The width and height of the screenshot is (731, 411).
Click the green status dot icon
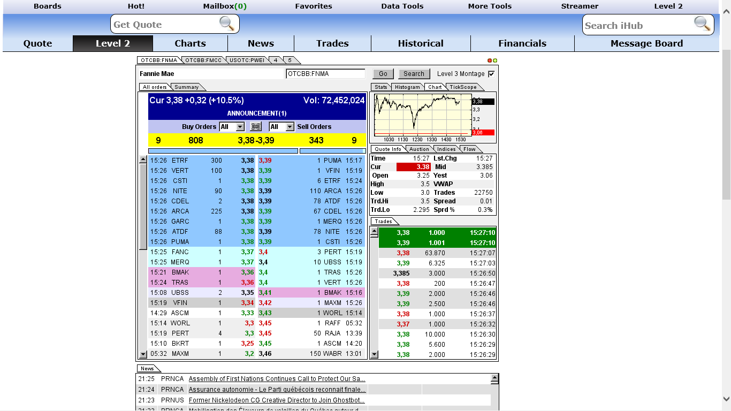[495, 60]
